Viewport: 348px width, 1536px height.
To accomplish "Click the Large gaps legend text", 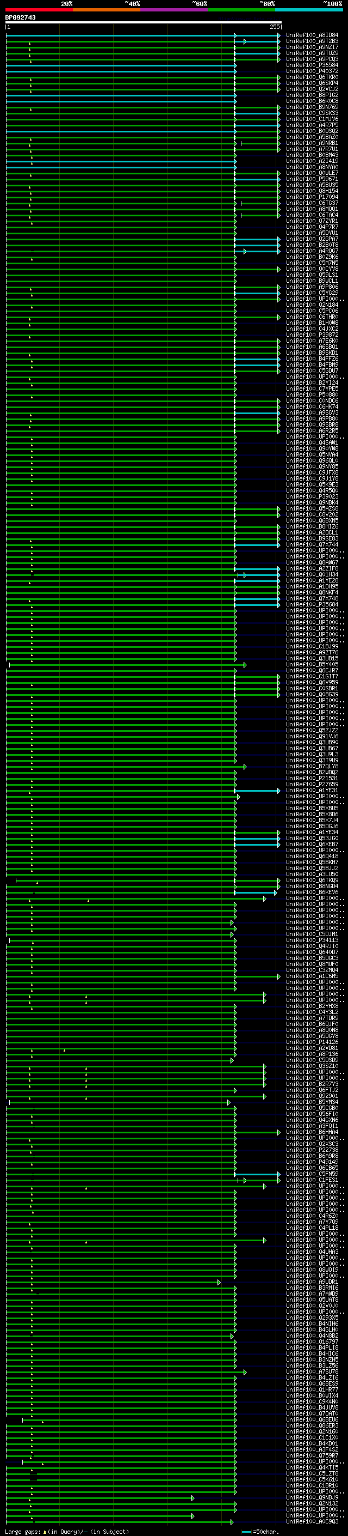I will coord(67,1532).
